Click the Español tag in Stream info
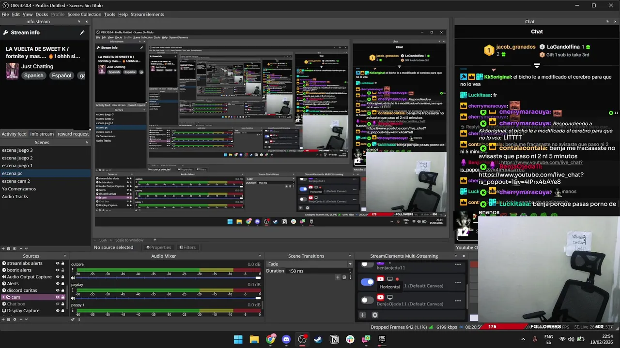The height and width of the screenshot is (348, 620). tap(62, 75)
